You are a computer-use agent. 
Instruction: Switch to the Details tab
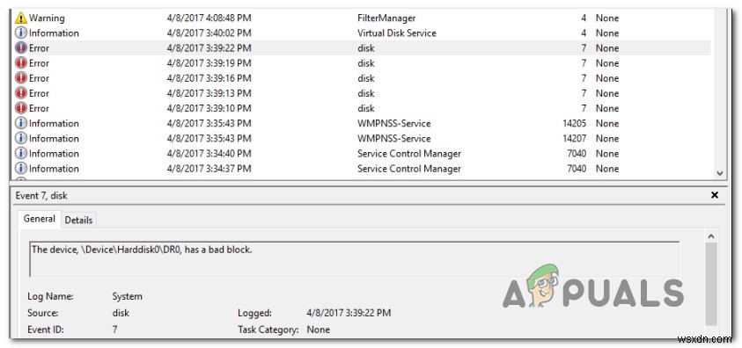point(78,220)
